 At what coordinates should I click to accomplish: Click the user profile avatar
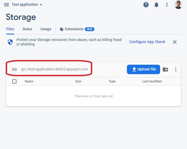178,5
